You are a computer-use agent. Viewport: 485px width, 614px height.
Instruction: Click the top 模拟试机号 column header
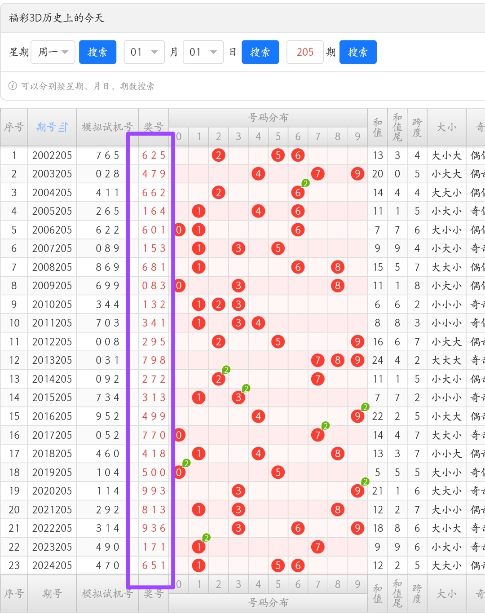(x=107, y=127)
